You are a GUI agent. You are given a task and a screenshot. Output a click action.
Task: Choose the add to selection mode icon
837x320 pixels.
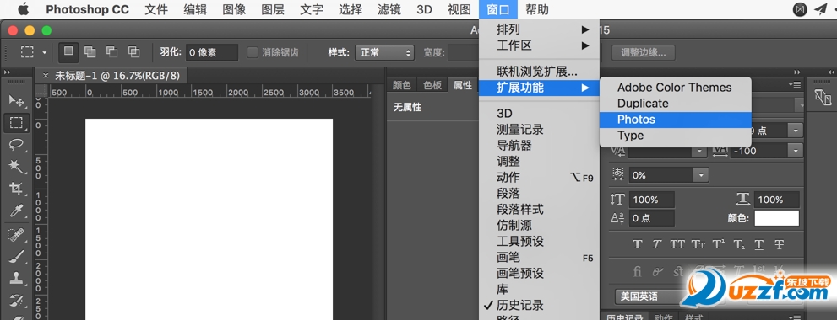90,52
